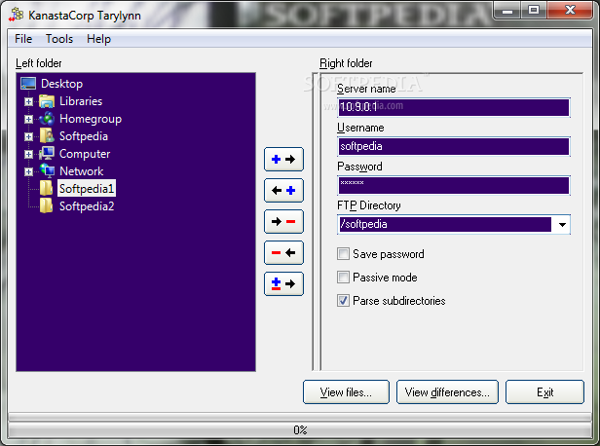Click the Right folder label
The height and width of the screenshot is (446, 600).
click(346, 63)
